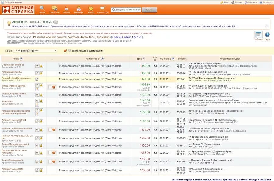Open the Аптеки pharmacies section
The width and height of the screenshot is (274, 181).
[x=67, y=10]
